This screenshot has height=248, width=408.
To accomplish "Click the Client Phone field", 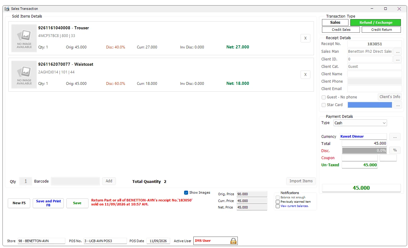I will pos(374,81).
